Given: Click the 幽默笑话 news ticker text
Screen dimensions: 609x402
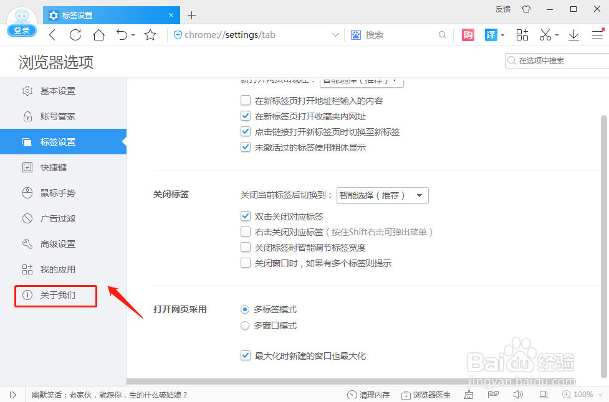Looking at the screenshot, I should pyautogui.click(x=110, y=395).
